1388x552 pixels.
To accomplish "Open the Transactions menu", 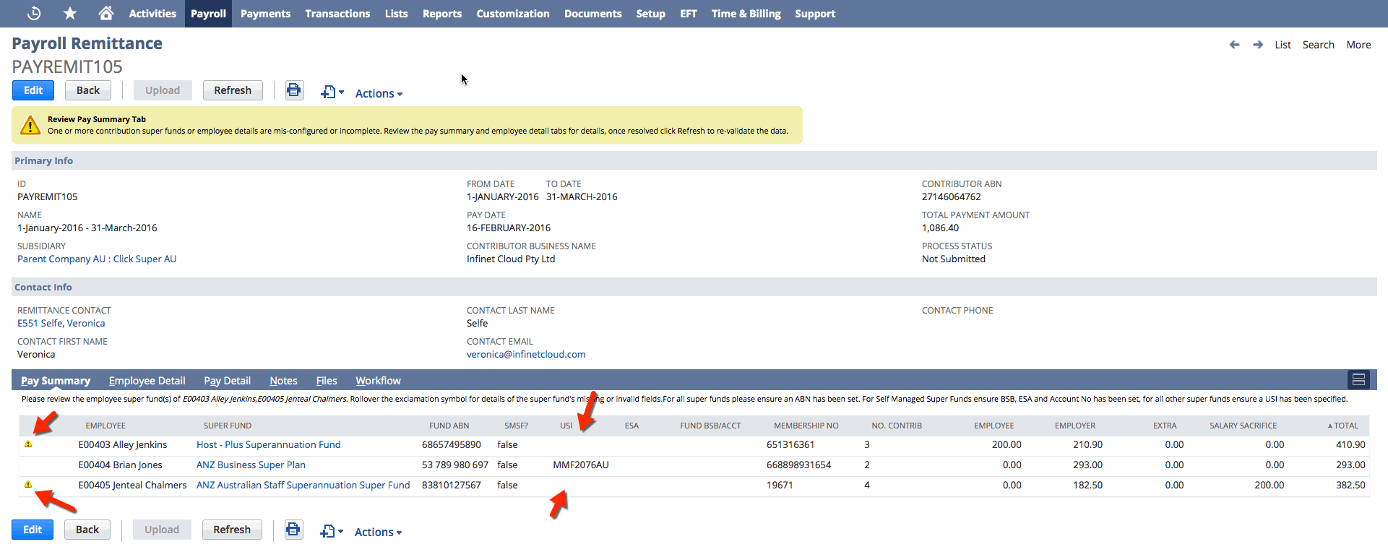I will click(x=337, y=14).
